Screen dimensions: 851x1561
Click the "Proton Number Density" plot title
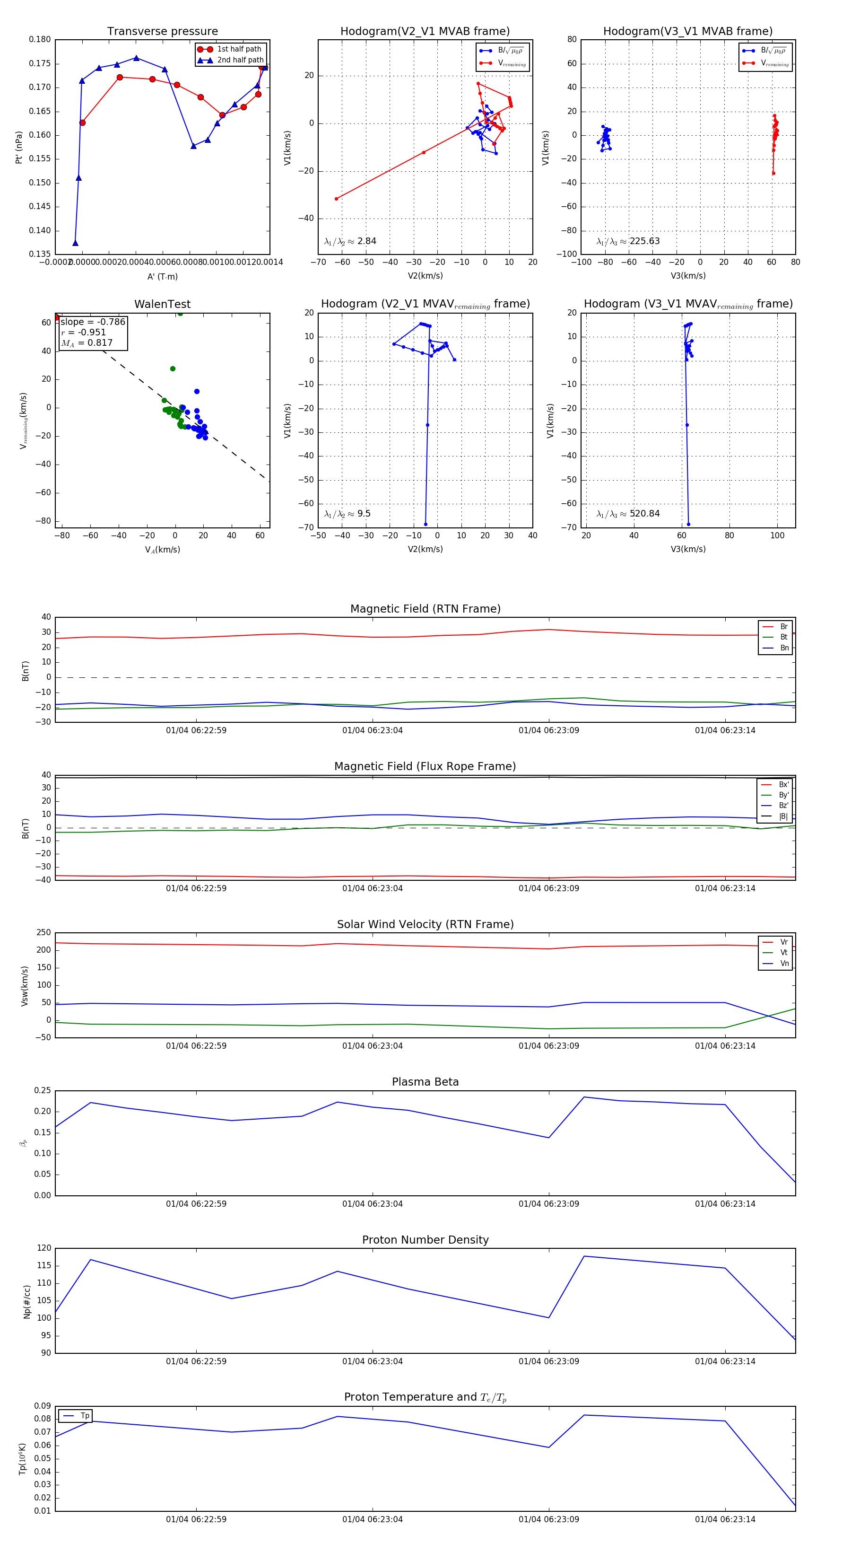[425, 1239]
